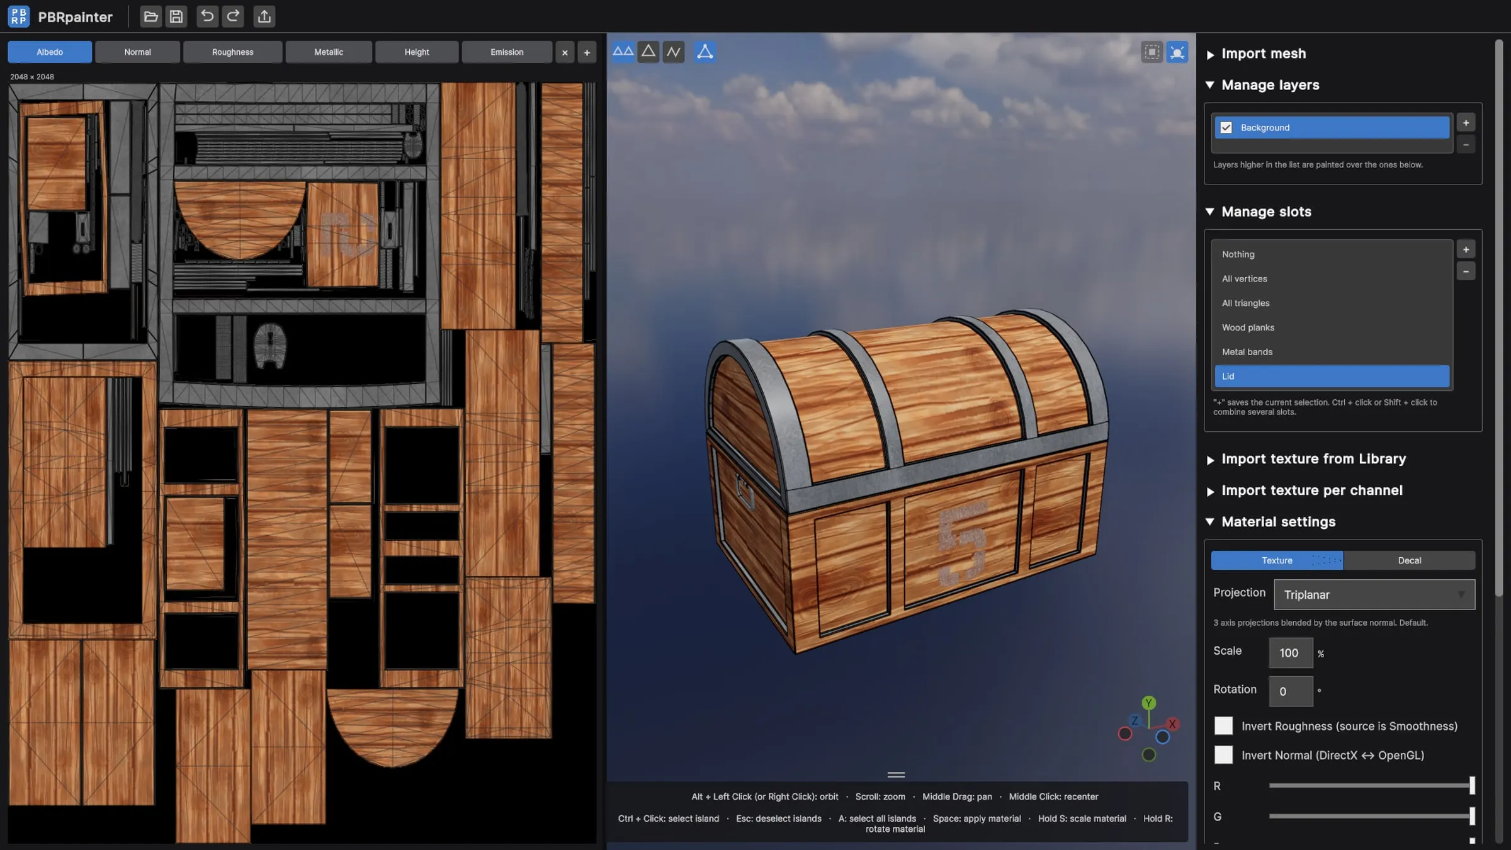Remove the selected layer with the − button

coord(1466,145)
